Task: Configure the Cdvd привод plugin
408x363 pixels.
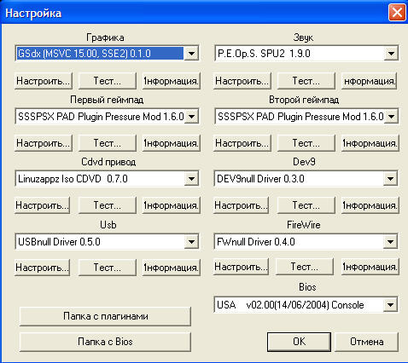Action: [x=42, y=205]
